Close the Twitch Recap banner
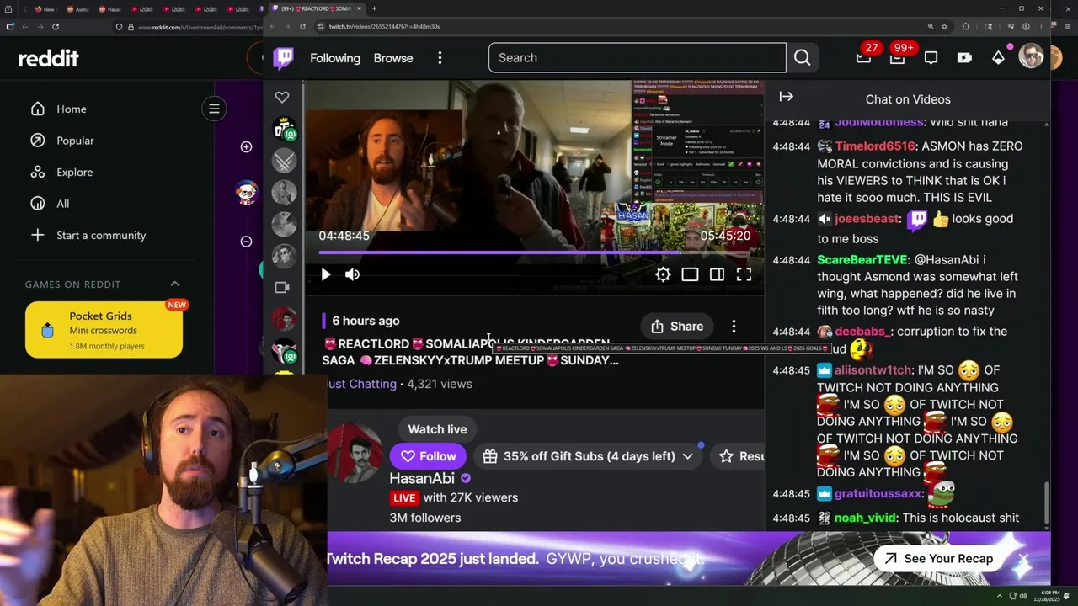 1023,559
